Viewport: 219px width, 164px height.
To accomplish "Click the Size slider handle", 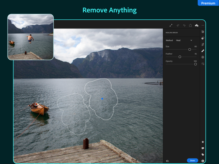I will tap(190, 50).
